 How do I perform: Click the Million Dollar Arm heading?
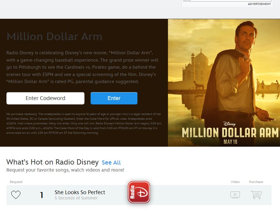pos(54,37)
